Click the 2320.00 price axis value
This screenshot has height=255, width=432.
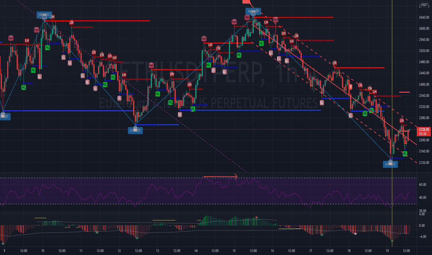tap(424, 107)
